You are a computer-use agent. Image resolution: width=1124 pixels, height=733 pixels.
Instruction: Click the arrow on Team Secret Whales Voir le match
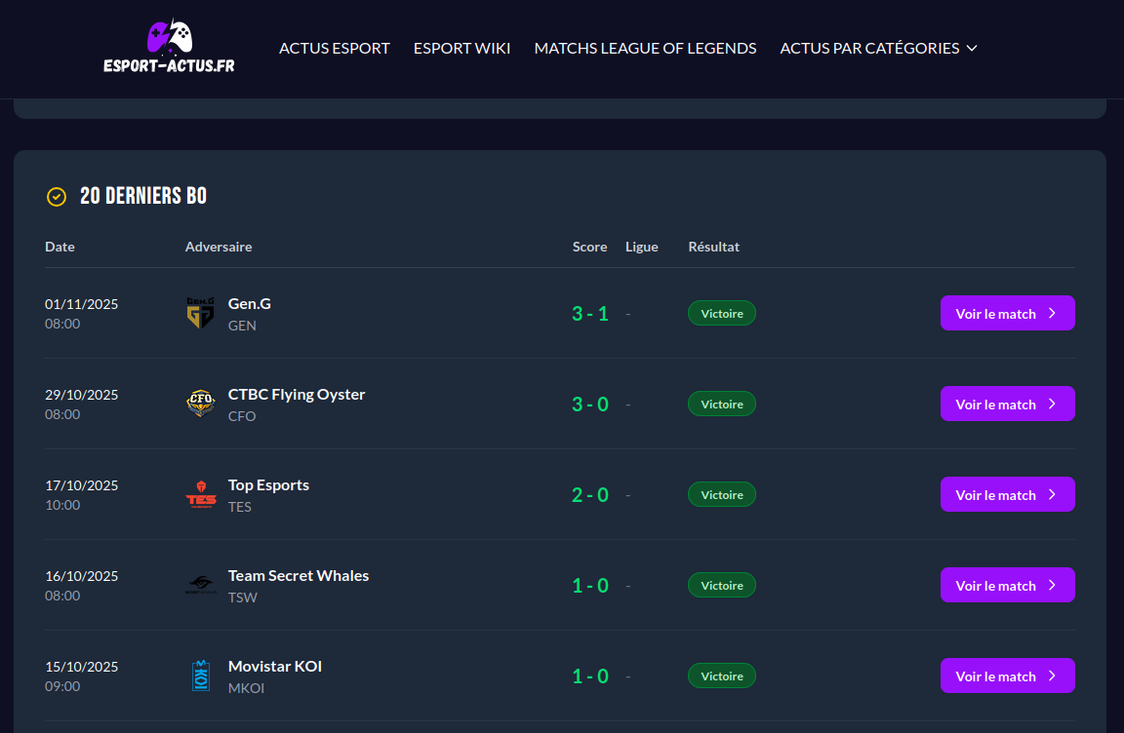coord(1053,585)
